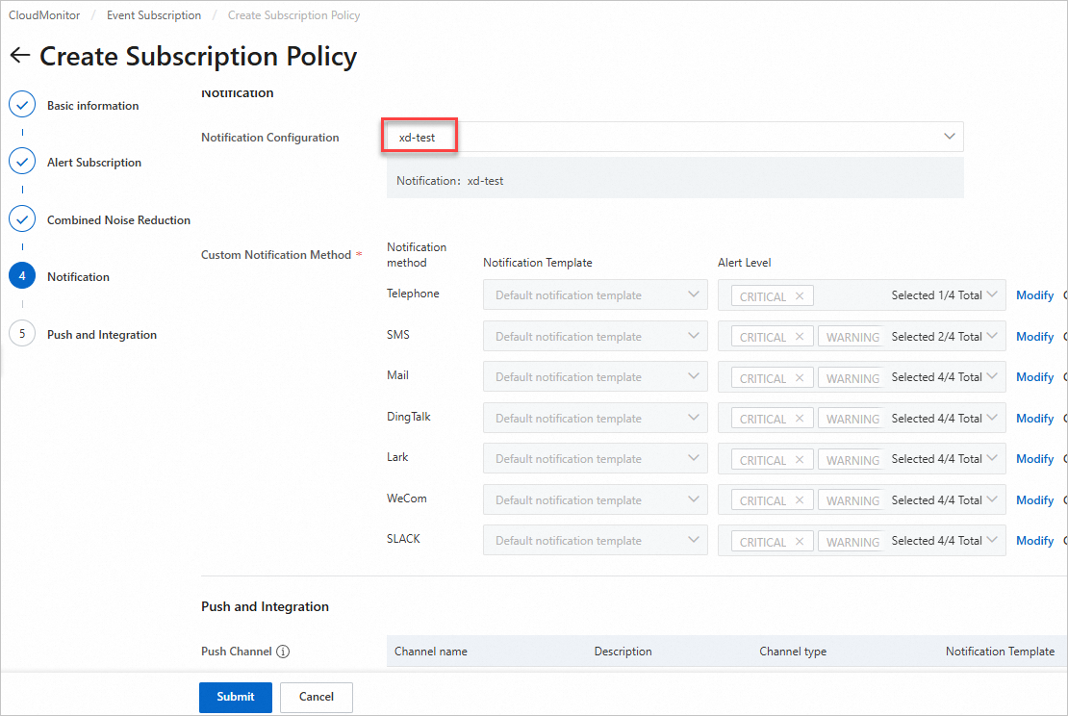Open Telephone notification template dropdown

596,295
